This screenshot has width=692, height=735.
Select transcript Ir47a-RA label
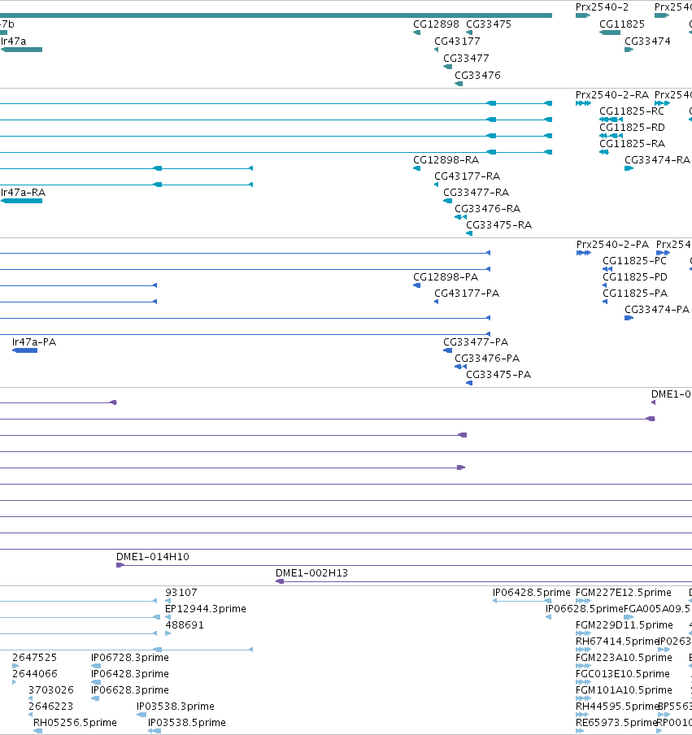tap(23, 193)
